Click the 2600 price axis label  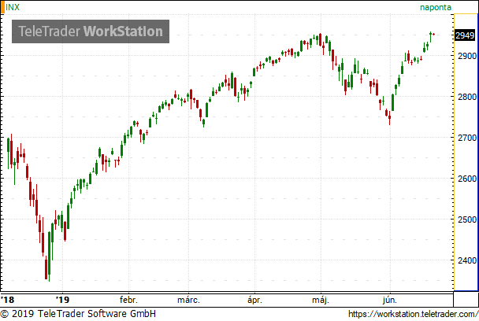point(466,179)
